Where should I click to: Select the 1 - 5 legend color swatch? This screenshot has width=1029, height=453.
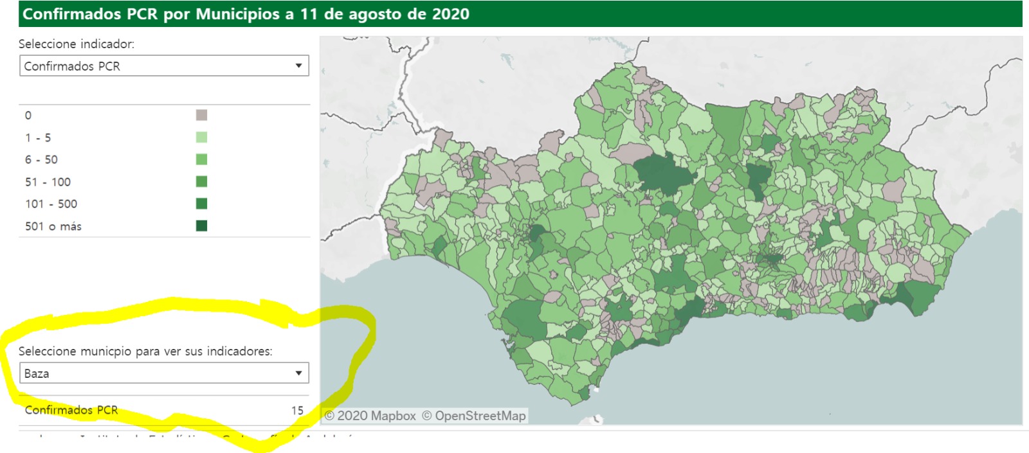click(x=201, y=138)
